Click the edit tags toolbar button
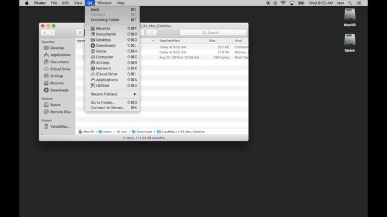 point(152,33)
